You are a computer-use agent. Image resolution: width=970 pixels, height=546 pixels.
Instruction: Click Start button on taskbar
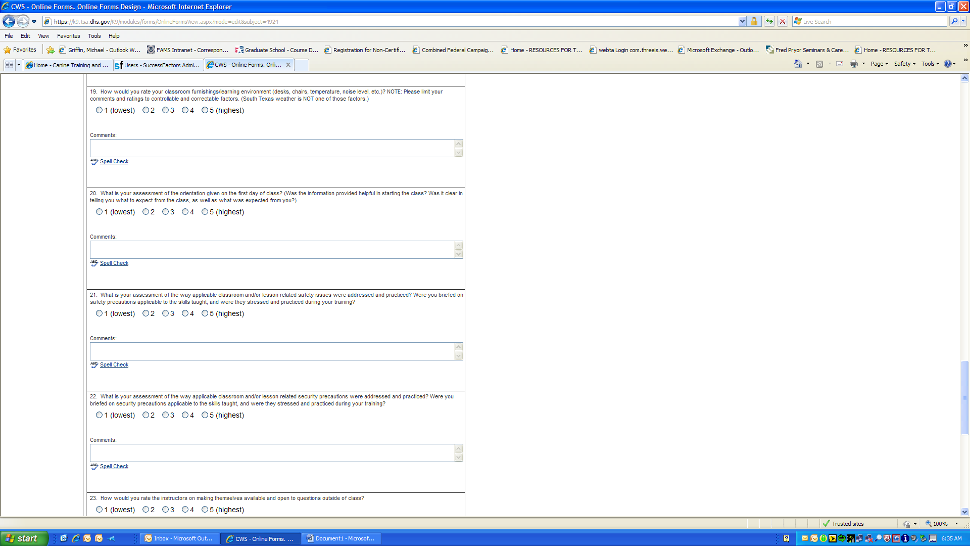pos(23,538)
